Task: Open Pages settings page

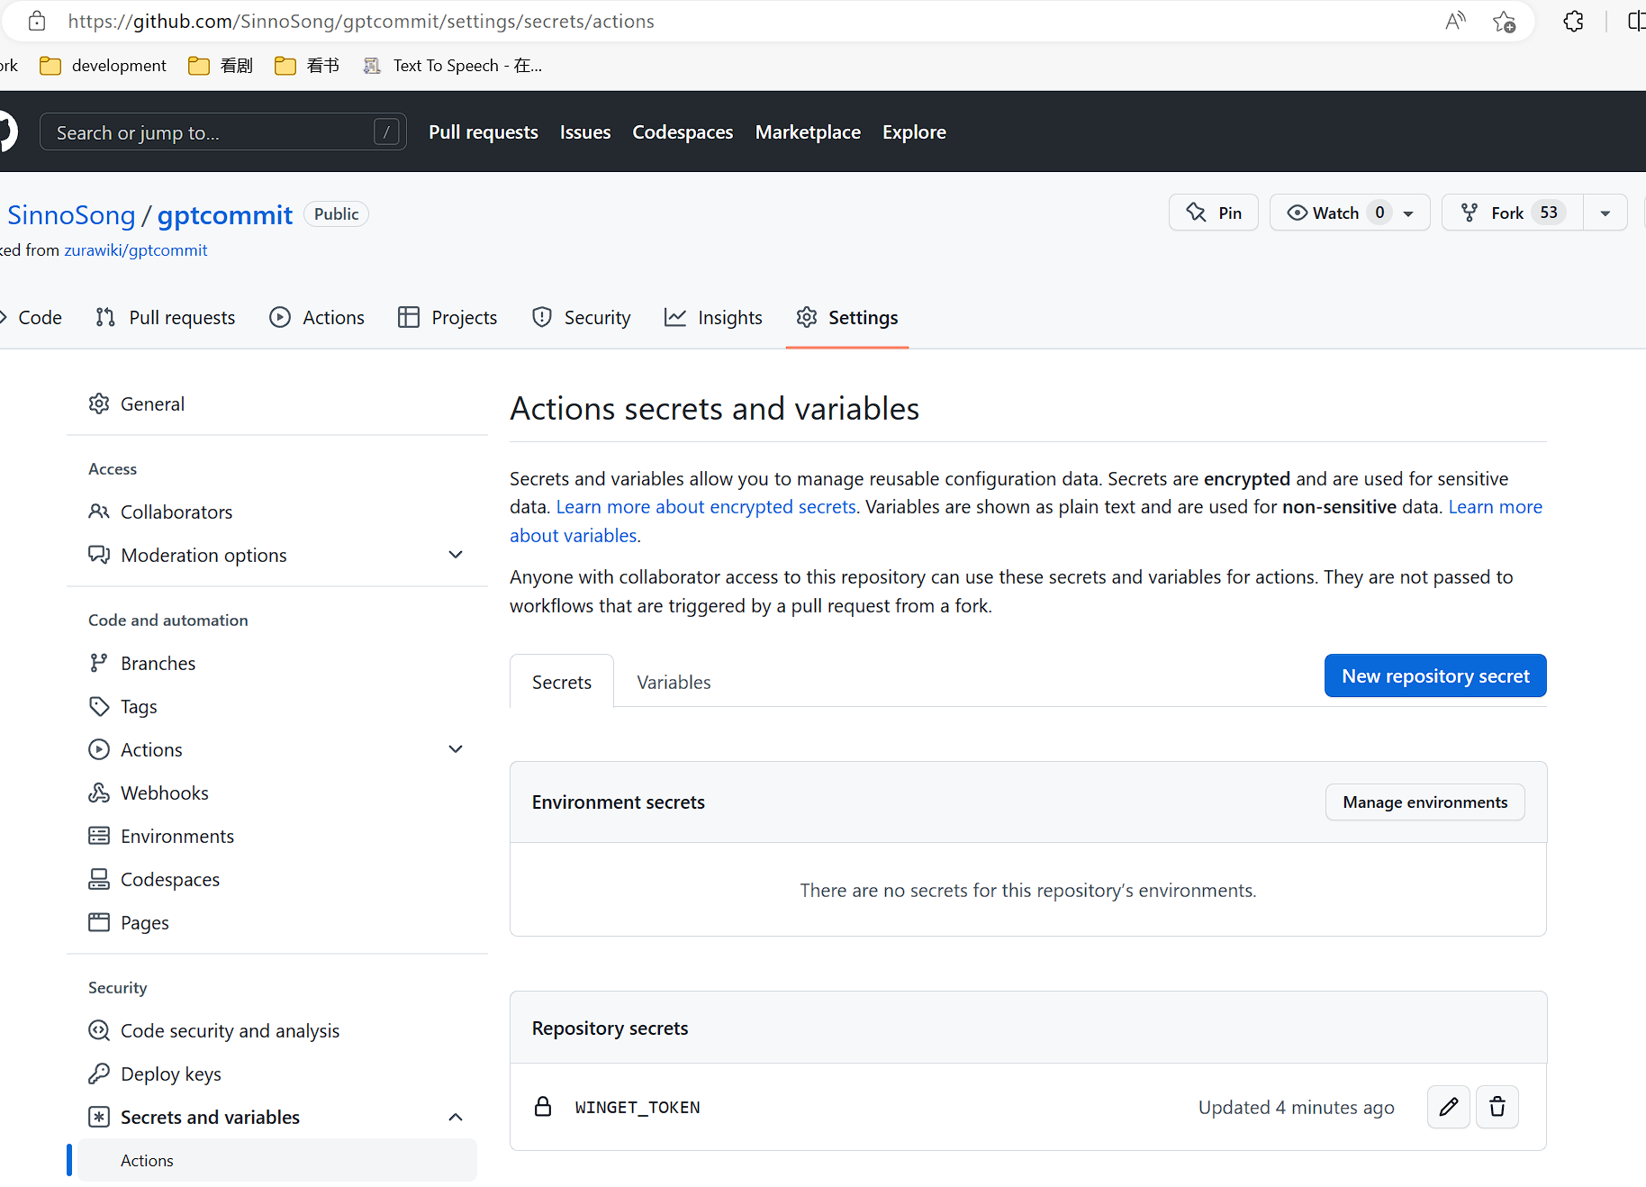Action: pyautogui.click(x=277, y=923)
